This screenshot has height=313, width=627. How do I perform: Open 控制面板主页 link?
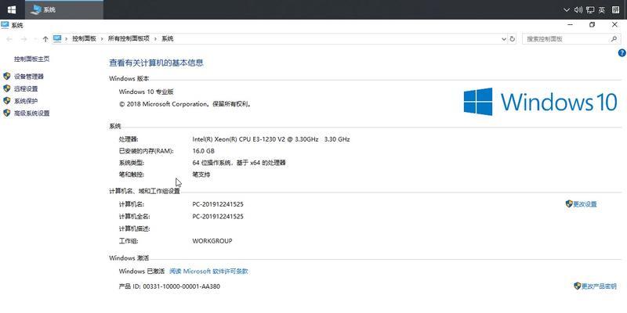[31, 59]
